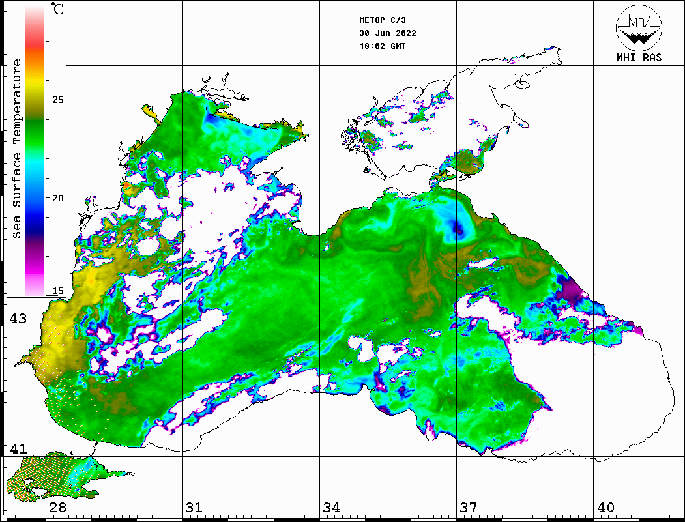Click longitude label 31
This screenshot has width=685, height=522.
click(x=194, y=508)
